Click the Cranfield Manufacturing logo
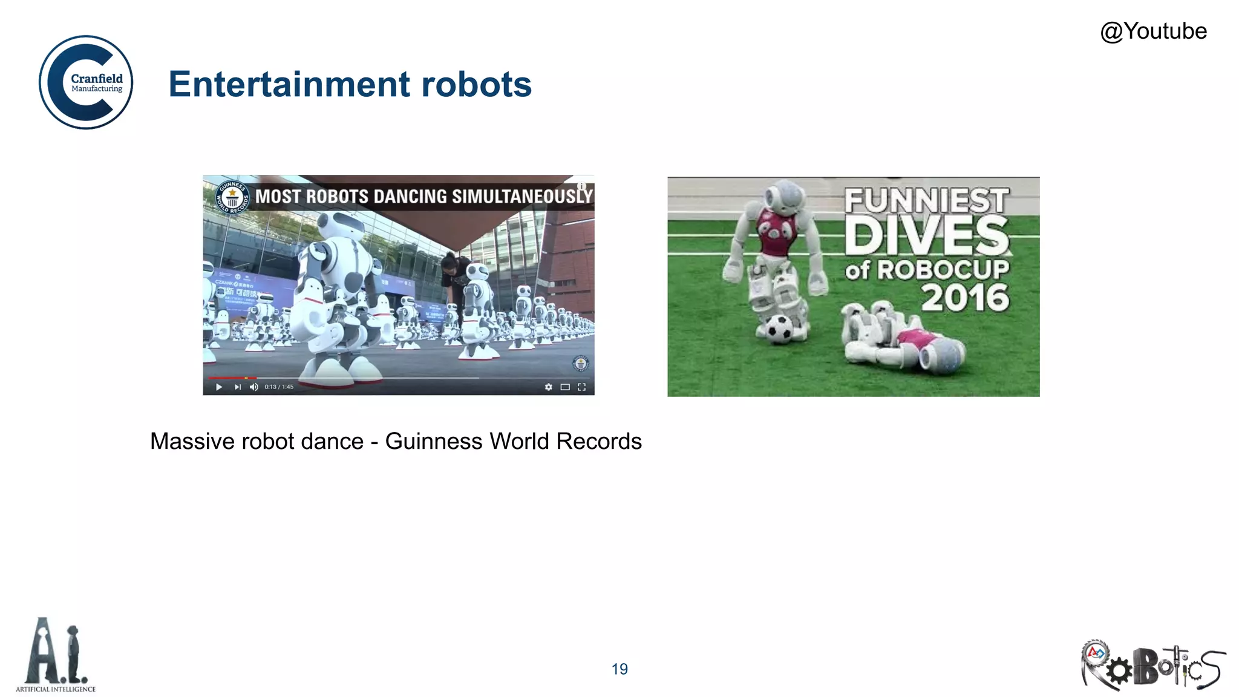 click(86, 82)
